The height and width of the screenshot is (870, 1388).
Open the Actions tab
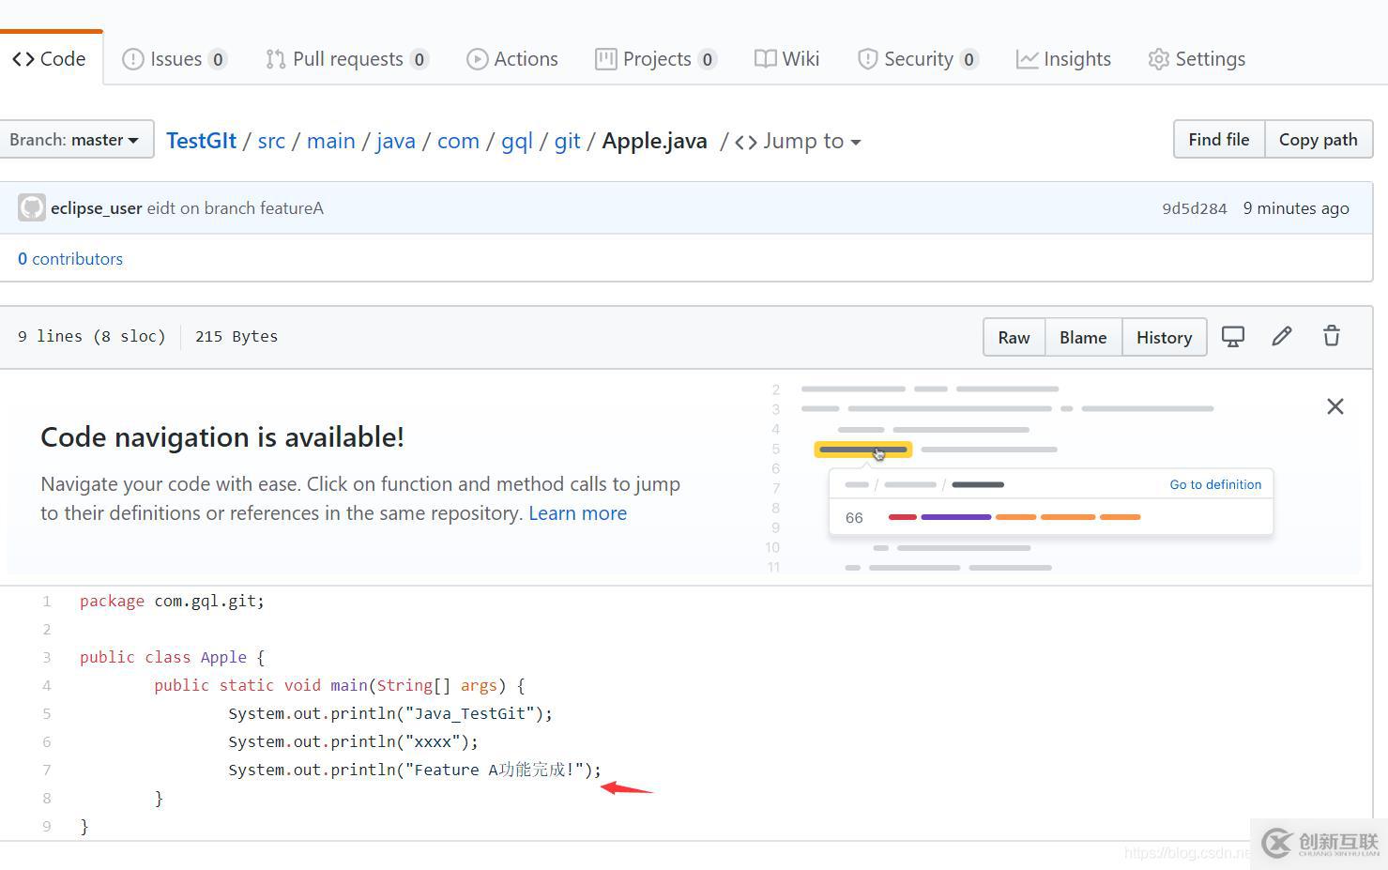[x=512, y=59]
